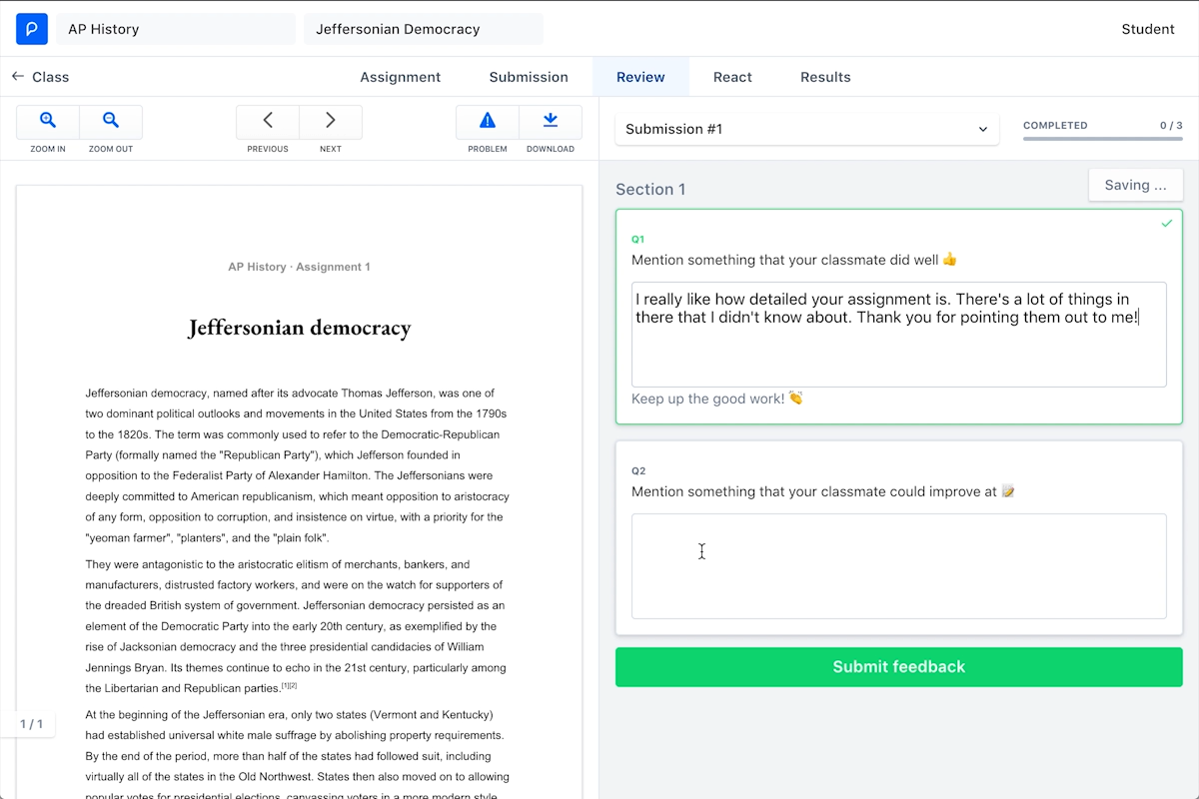The width and height of the screenshot is (1199, 799).
Task: Click into the Q2 improvement text box
Action: 898,566
